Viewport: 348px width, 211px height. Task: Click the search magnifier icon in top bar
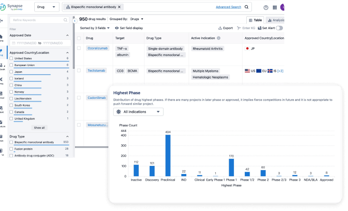[246, 7]
